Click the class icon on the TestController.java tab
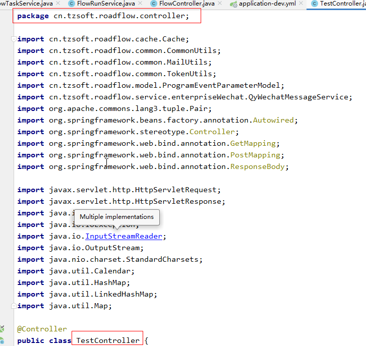The image size is (366, 346). (315, 4)
